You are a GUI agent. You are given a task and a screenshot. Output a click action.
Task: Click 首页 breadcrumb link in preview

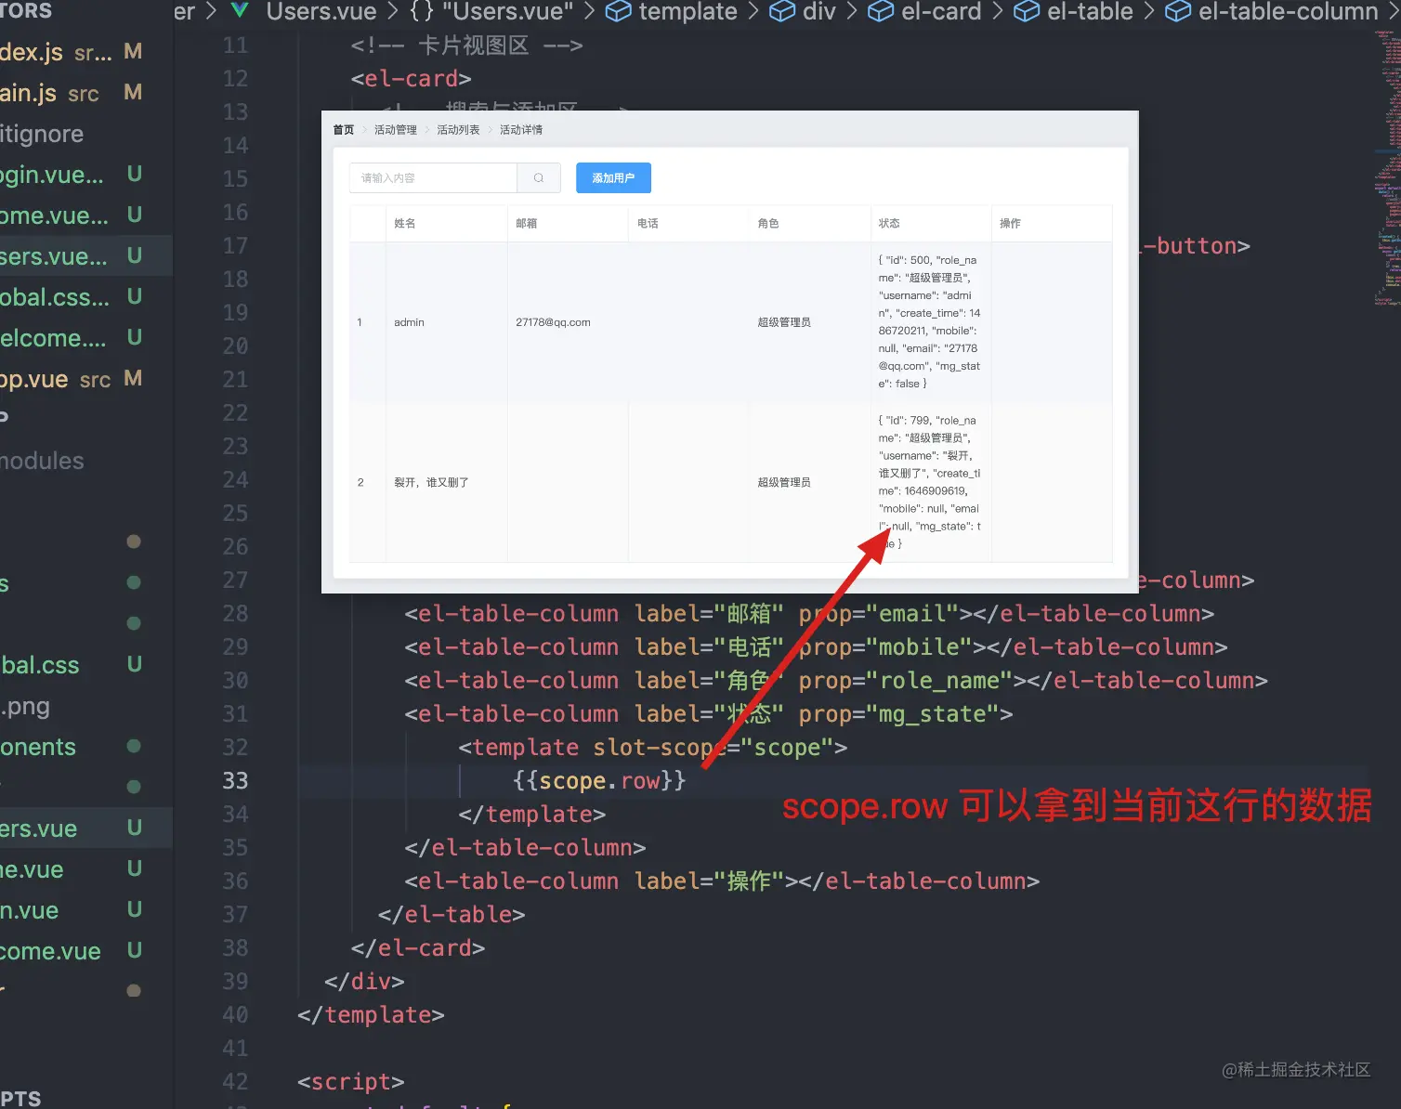344,130
